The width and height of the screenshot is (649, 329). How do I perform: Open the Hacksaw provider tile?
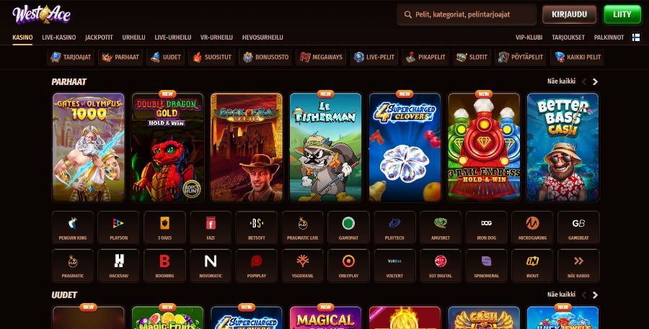(x=119, y=266)
